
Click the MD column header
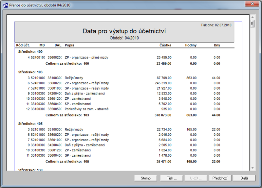(x=42, y=45)
